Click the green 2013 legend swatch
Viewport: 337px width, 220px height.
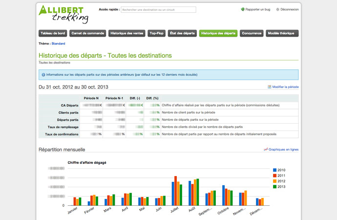[275, 186]
